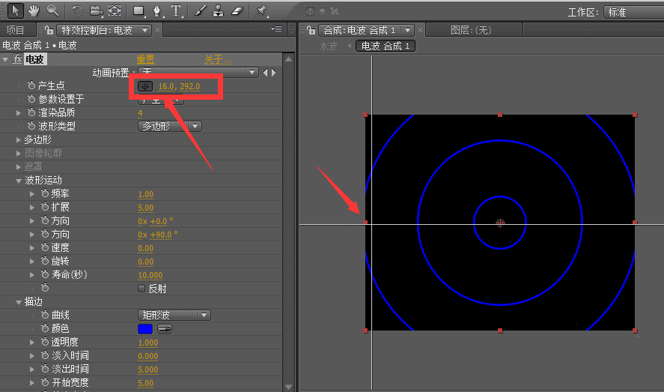Select the Horizontal Type tool
Viewport: 664px width, 392px height.
pos(176,10)
